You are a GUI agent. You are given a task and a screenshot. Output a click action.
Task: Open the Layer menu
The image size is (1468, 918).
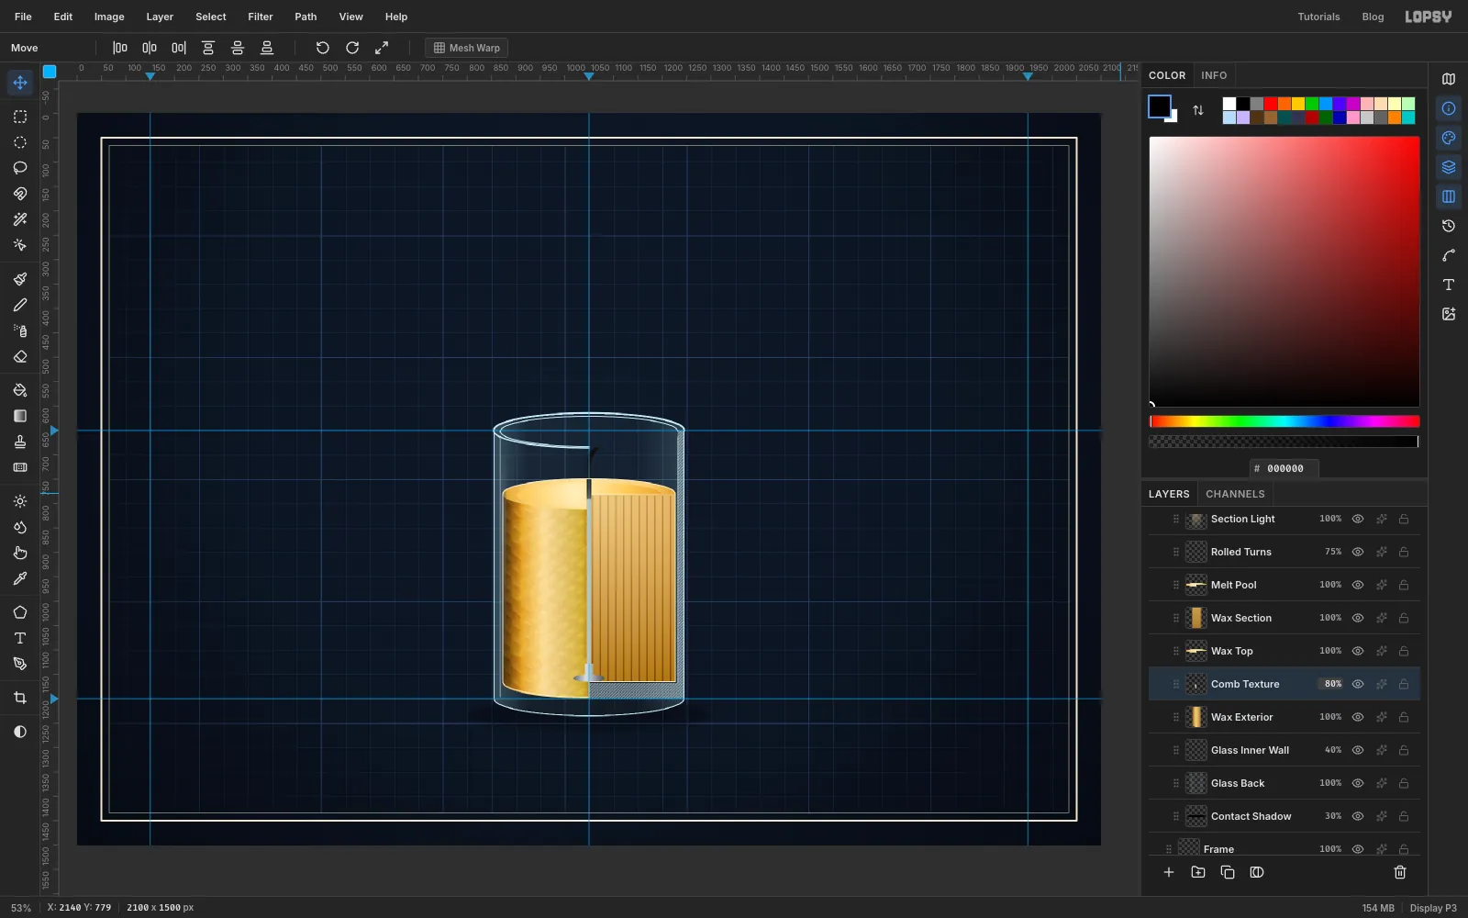pos(160,17)
